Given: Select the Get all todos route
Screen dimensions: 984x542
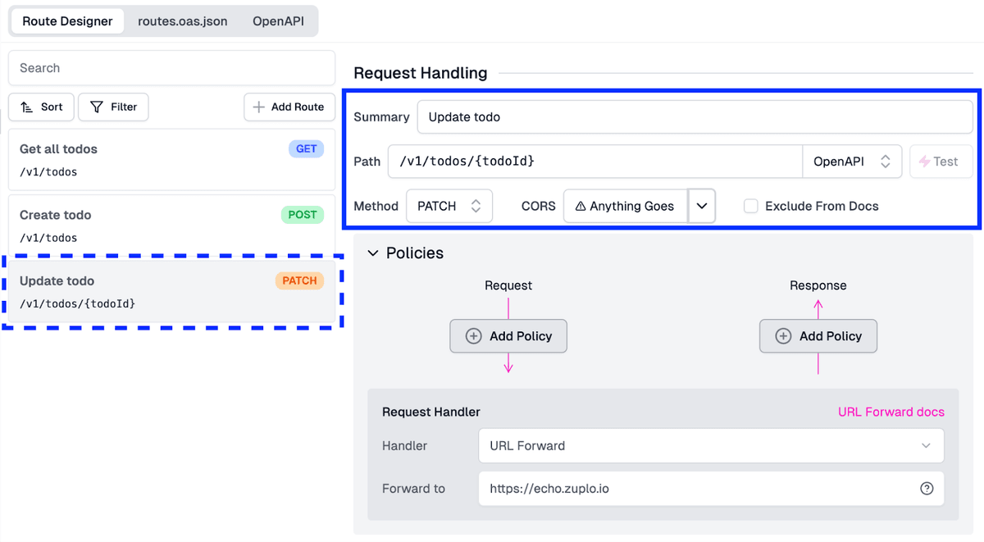Looking at the screenshot, I should pyautogui.click(x=171, y=158).
